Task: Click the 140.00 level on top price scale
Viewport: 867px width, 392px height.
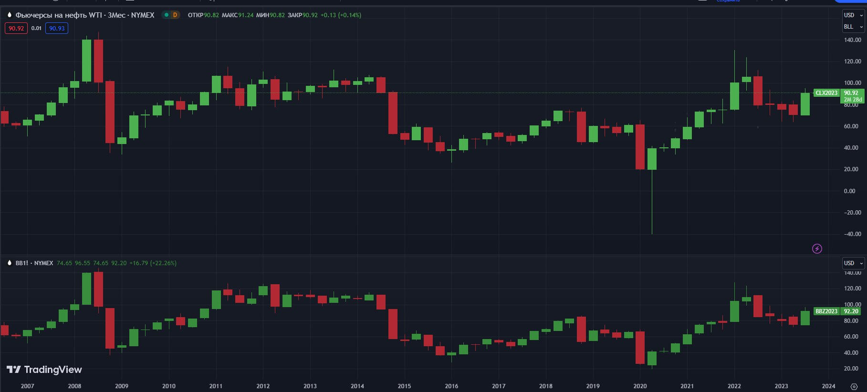Action: (x=853, y=40)
